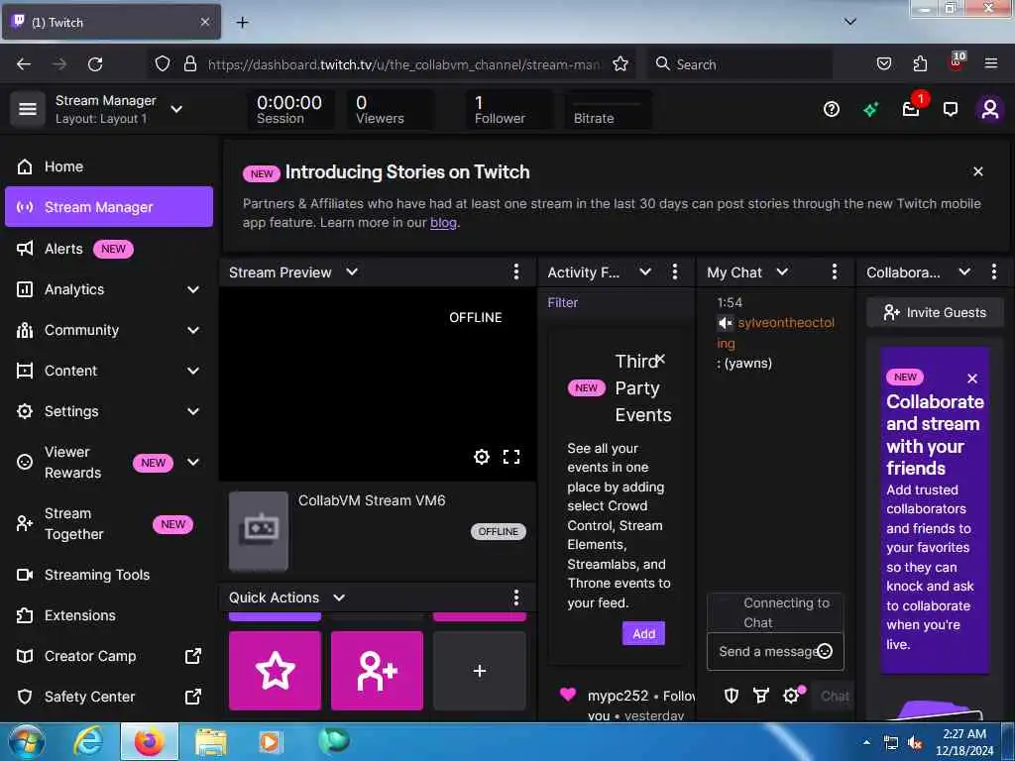1015x761 pixels.
Task: Open the Pocket icon in Firefox toolbar
Action: [883, 63]
